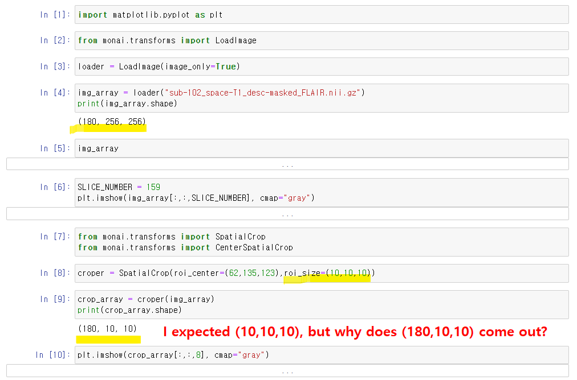
Task: Expand collapsed output below cell In [5]
Action: [287, 164]
